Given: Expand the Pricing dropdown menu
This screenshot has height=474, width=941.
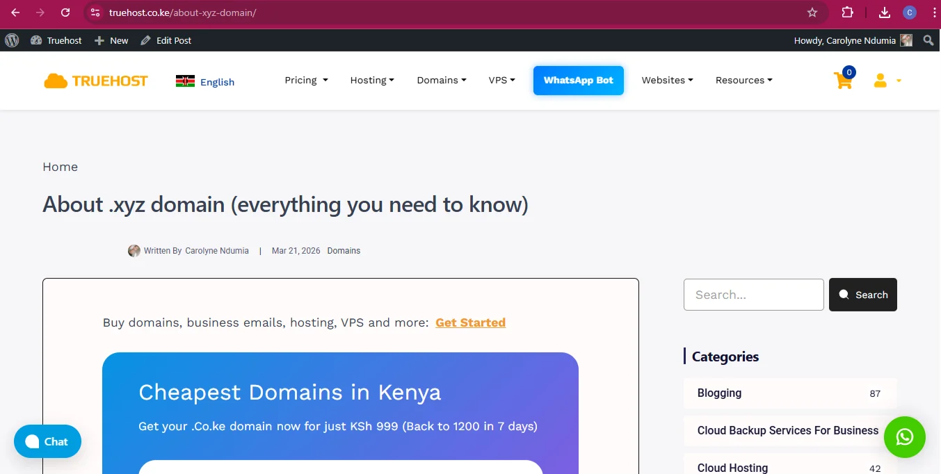Looking at the screenshot, I should pos(306,80).
